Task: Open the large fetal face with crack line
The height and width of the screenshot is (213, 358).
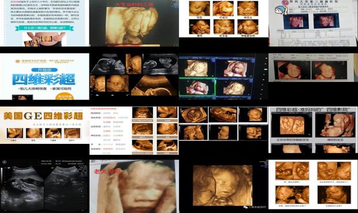Action: pyautogui.click(x=223, y=187)
